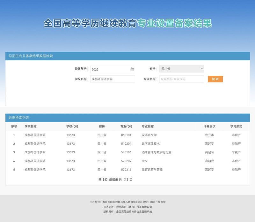Click the 培养层次 column header
The height and width of the screenshot is (222, 255).
(x=208, y=126)
